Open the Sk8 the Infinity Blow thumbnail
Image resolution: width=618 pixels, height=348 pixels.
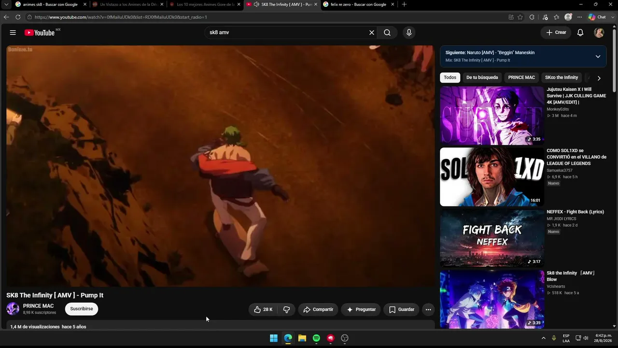pos(492,299)
